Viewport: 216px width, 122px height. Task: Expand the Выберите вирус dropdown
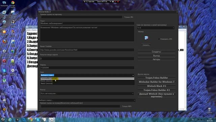[134, 100]
